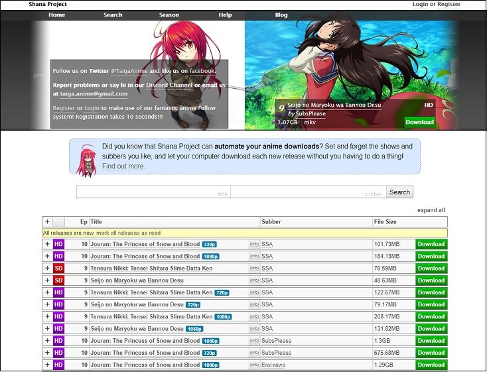Open info for Seijo 48.63MB release

tap(254, 280)
